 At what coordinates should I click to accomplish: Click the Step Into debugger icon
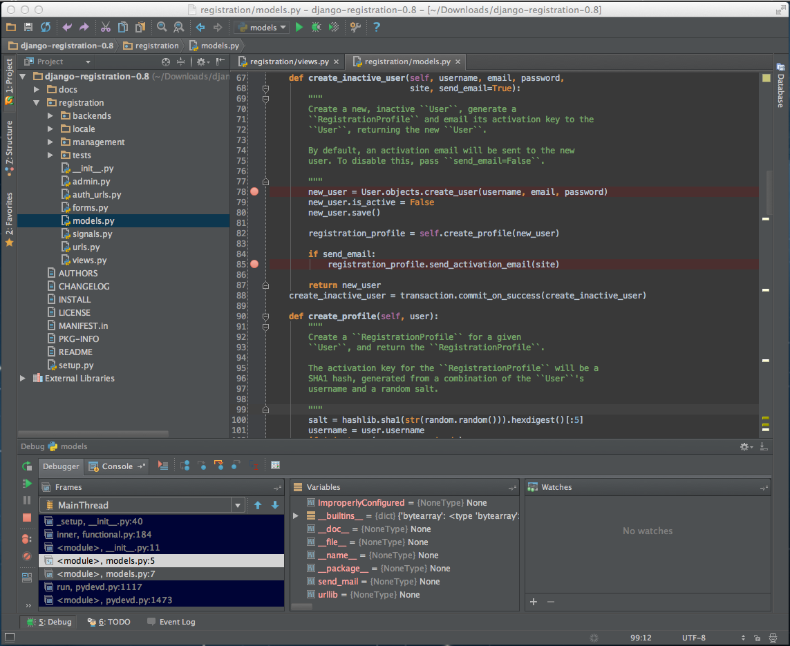(203, 466)
